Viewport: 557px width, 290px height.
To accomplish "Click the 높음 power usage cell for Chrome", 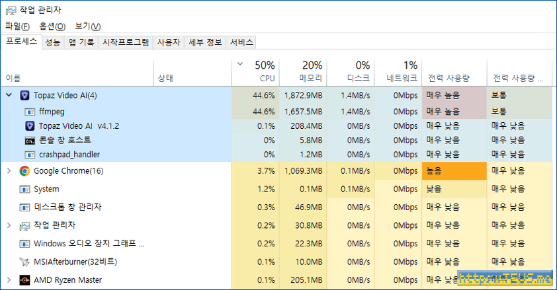I will pos(454,171).
